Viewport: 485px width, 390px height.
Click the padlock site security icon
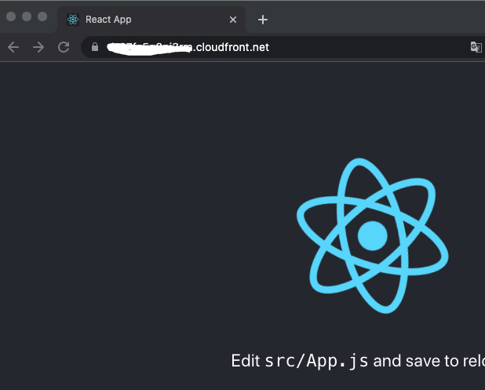[95, 47]
